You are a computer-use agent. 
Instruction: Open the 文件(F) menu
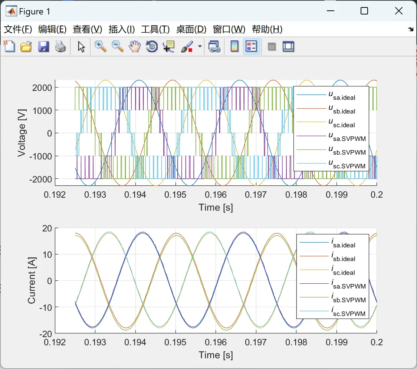[x=18, y=29]
